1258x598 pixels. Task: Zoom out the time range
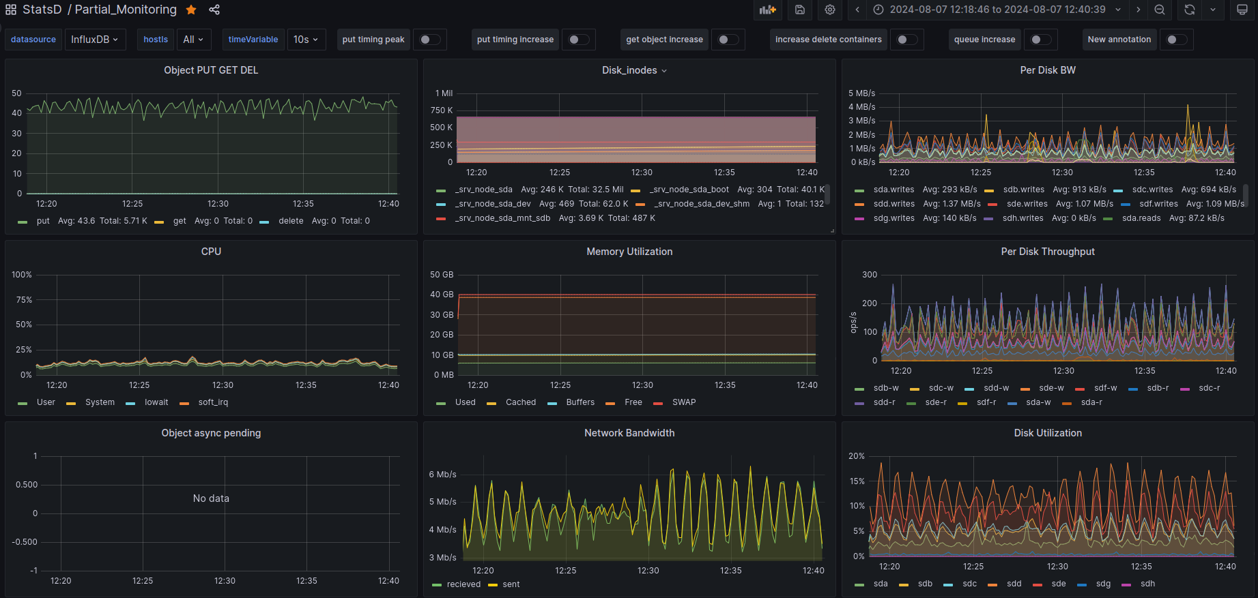click(x=1160, y=10)
